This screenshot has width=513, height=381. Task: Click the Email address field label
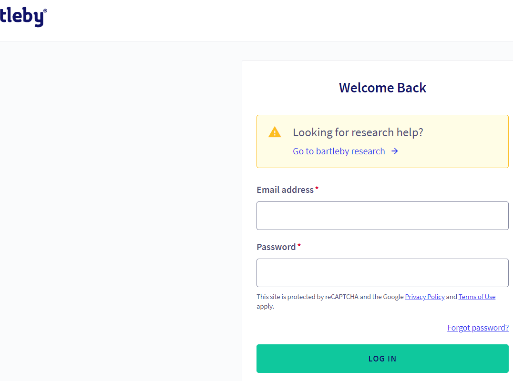tap(285, 190)
